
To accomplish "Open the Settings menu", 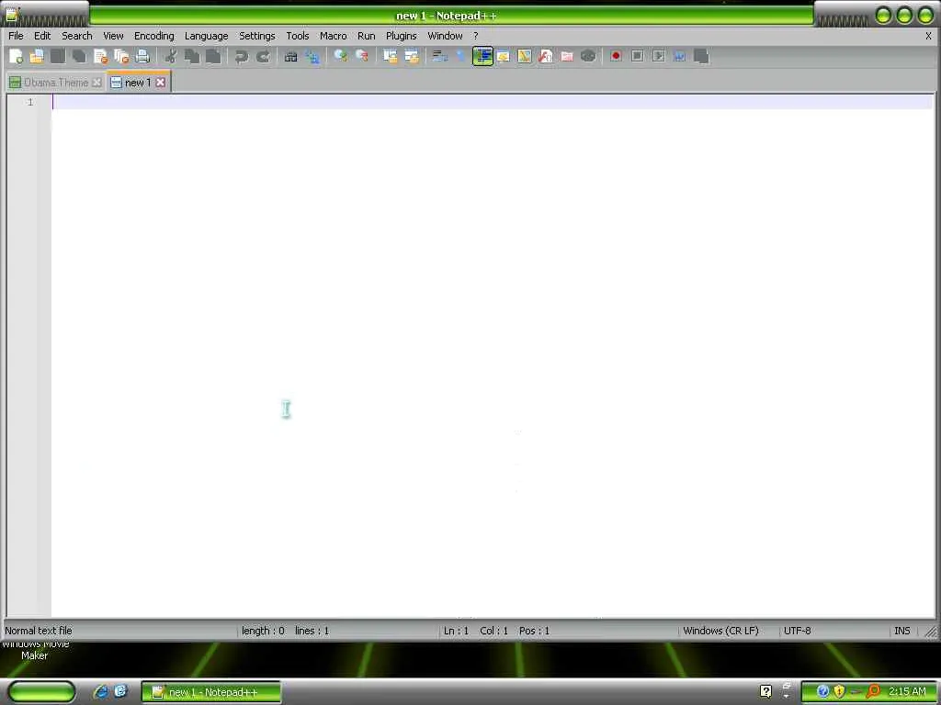I will pos(257,36).
